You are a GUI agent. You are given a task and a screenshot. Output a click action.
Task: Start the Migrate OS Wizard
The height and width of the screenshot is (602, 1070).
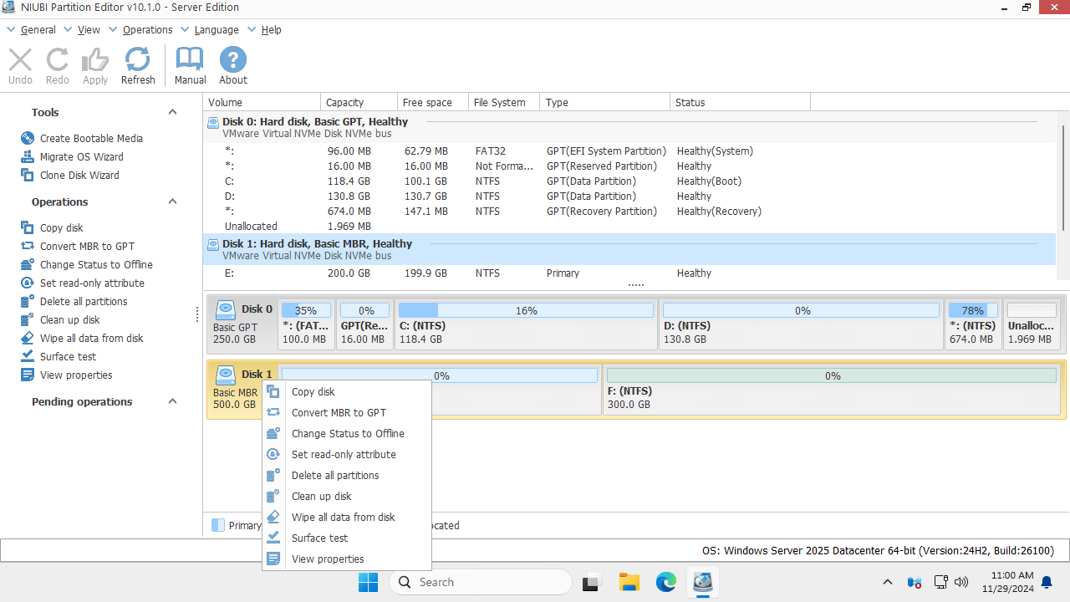point(81,157)
